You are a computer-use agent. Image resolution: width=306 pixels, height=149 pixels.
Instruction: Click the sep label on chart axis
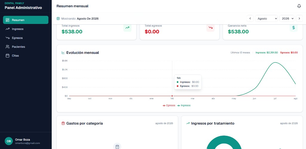pyautogui.click(x=69, y=99)
